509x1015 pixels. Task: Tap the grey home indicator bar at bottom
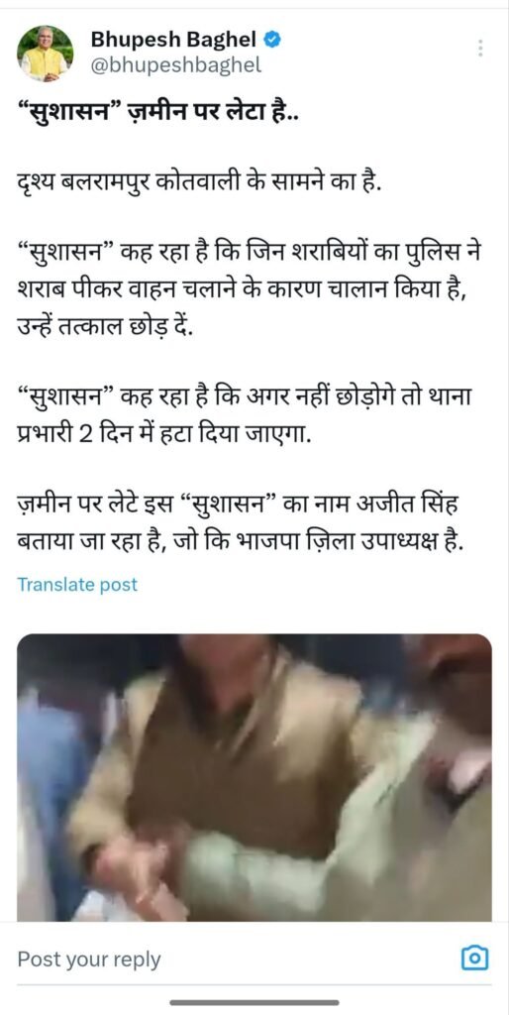(x=254, y=1003)
